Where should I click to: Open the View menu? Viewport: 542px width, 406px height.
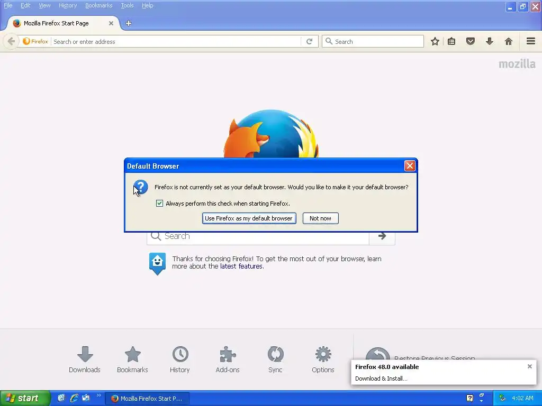[x=44, y=5]
